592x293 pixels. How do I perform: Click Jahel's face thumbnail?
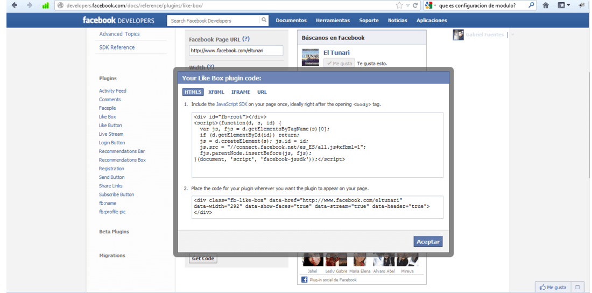(313, 260)
